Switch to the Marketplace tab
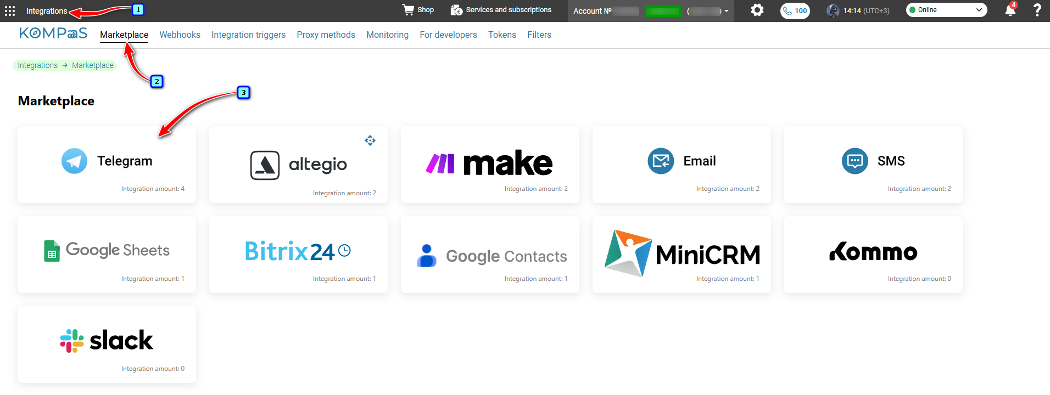1050x395 pixels. [124, 35]
